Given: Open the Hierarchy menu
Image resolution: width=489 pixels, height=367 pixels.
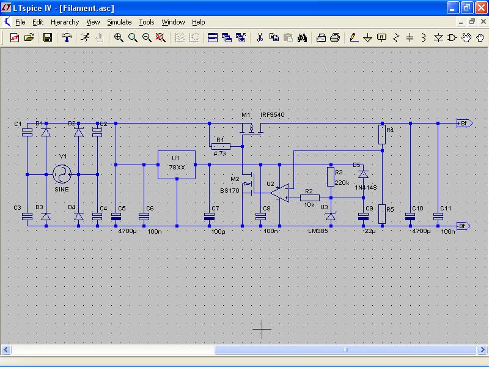Looking at the screenshot, I should (65, 22).
